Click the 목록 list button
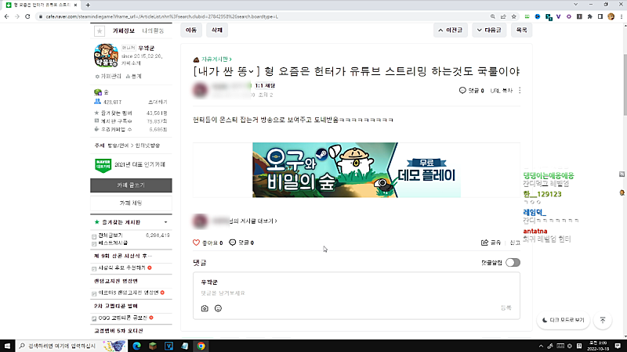Viewport: 627px width, 352px height. coord(521,31)
